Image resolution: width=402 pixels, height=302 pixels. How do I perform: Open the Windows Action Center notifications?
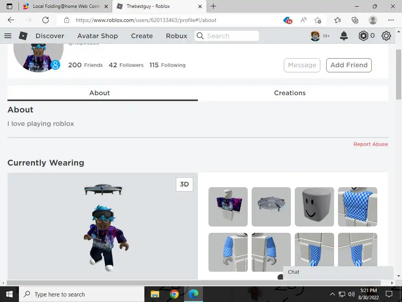click(x=389, y=294)
